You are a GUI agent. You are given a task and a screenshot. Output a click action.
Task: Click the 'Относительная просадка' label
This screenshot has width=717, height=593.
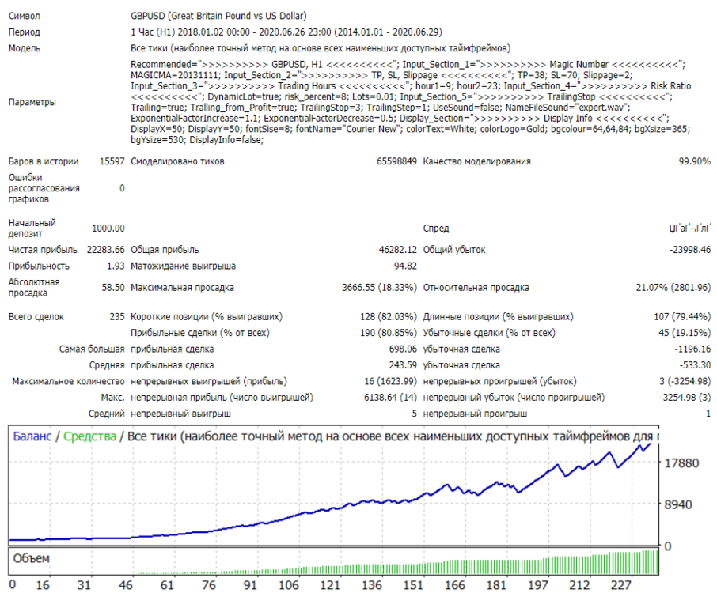[x=476, y=287]
